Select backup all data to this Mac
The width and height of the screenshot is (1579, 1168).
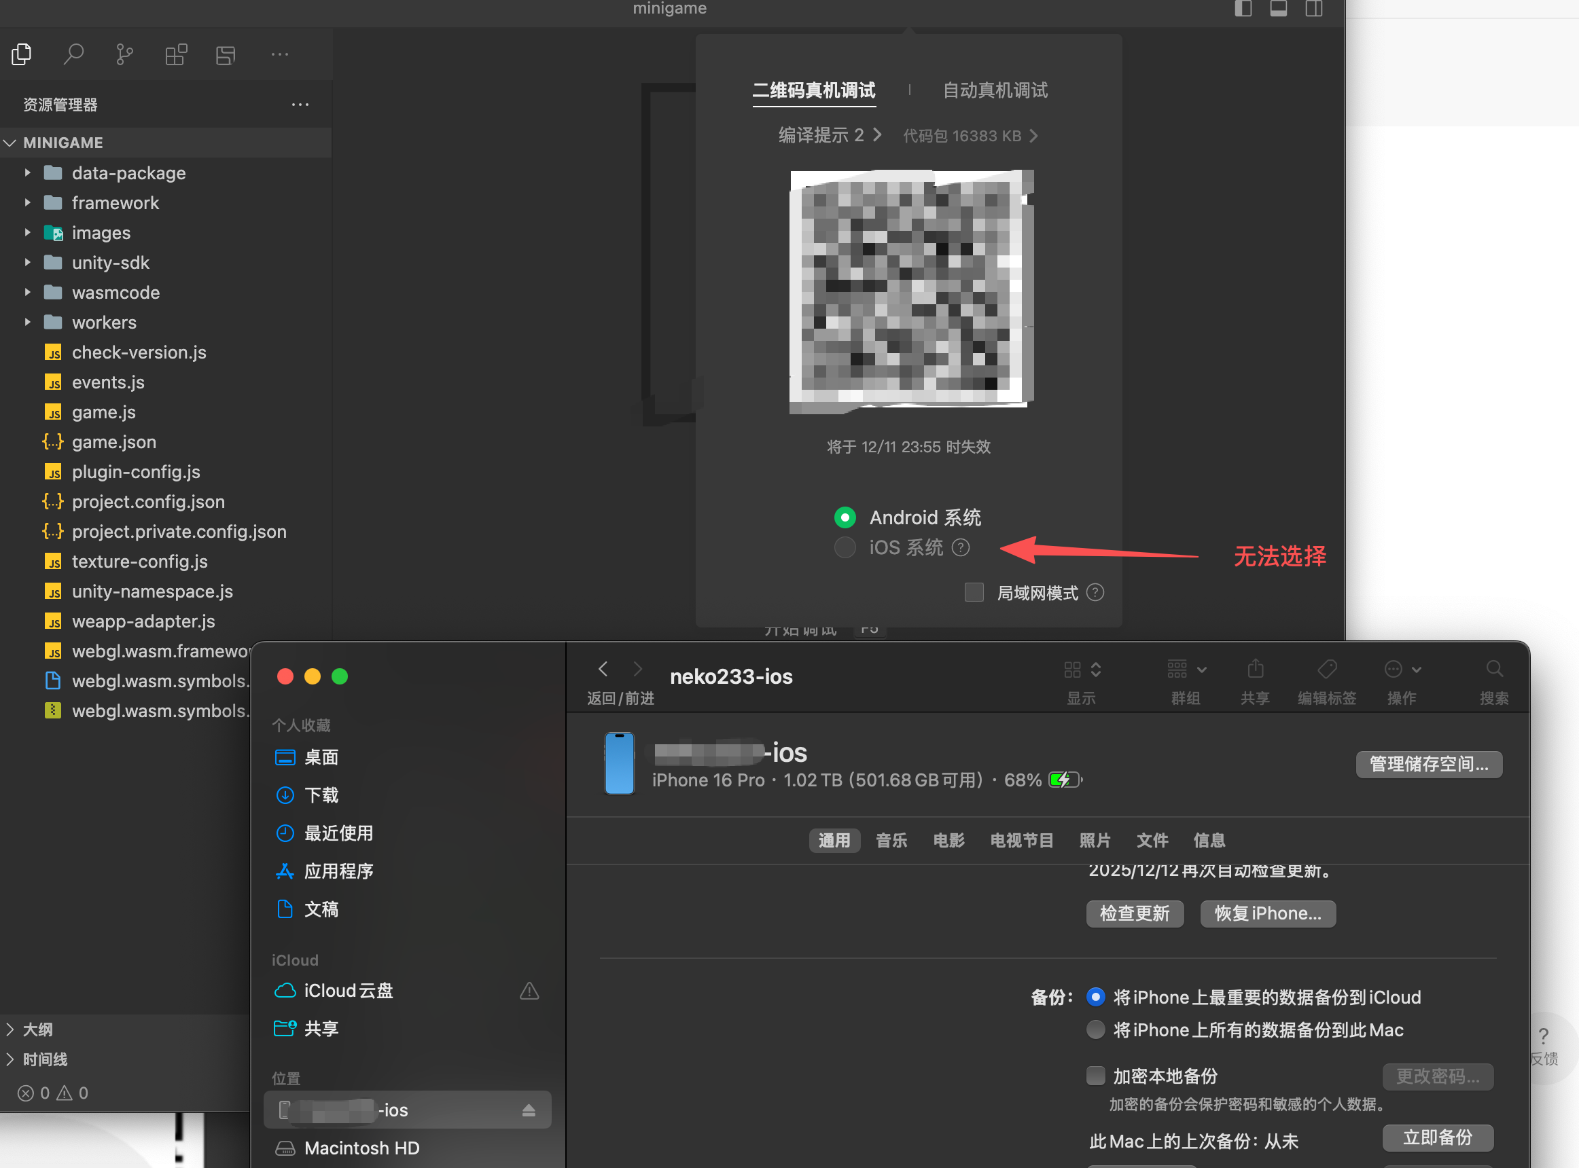tap(1095, 1030)
